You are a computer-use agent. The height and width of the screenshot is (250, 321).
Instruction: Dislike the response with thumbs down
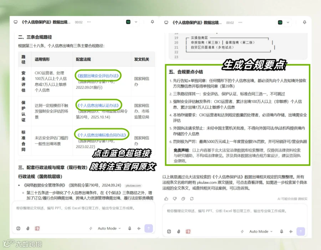pos(175,199)
